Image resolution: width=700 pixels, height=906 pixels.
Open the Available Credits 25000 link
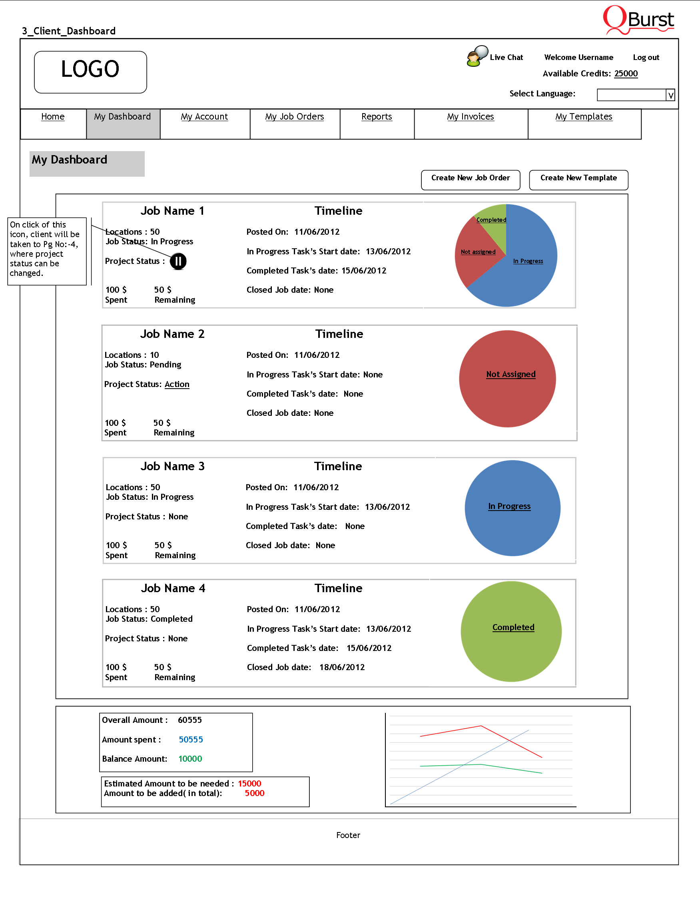click(x=626, y=74)
